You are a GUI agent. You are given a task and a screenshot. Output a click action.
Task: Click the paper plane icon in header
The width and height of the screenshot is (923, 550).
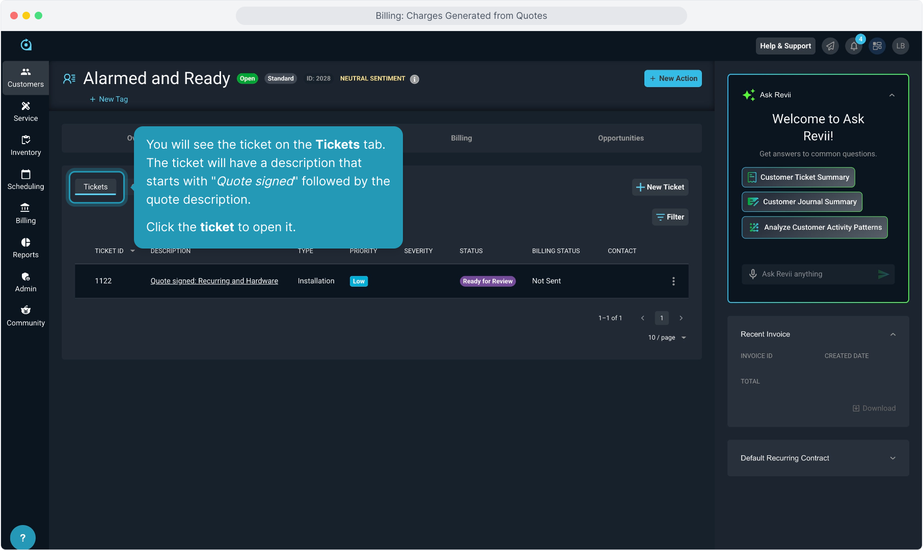830,46
